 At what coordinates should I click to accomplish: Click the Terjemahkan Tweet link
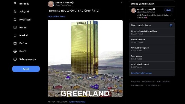coord(56,16)
